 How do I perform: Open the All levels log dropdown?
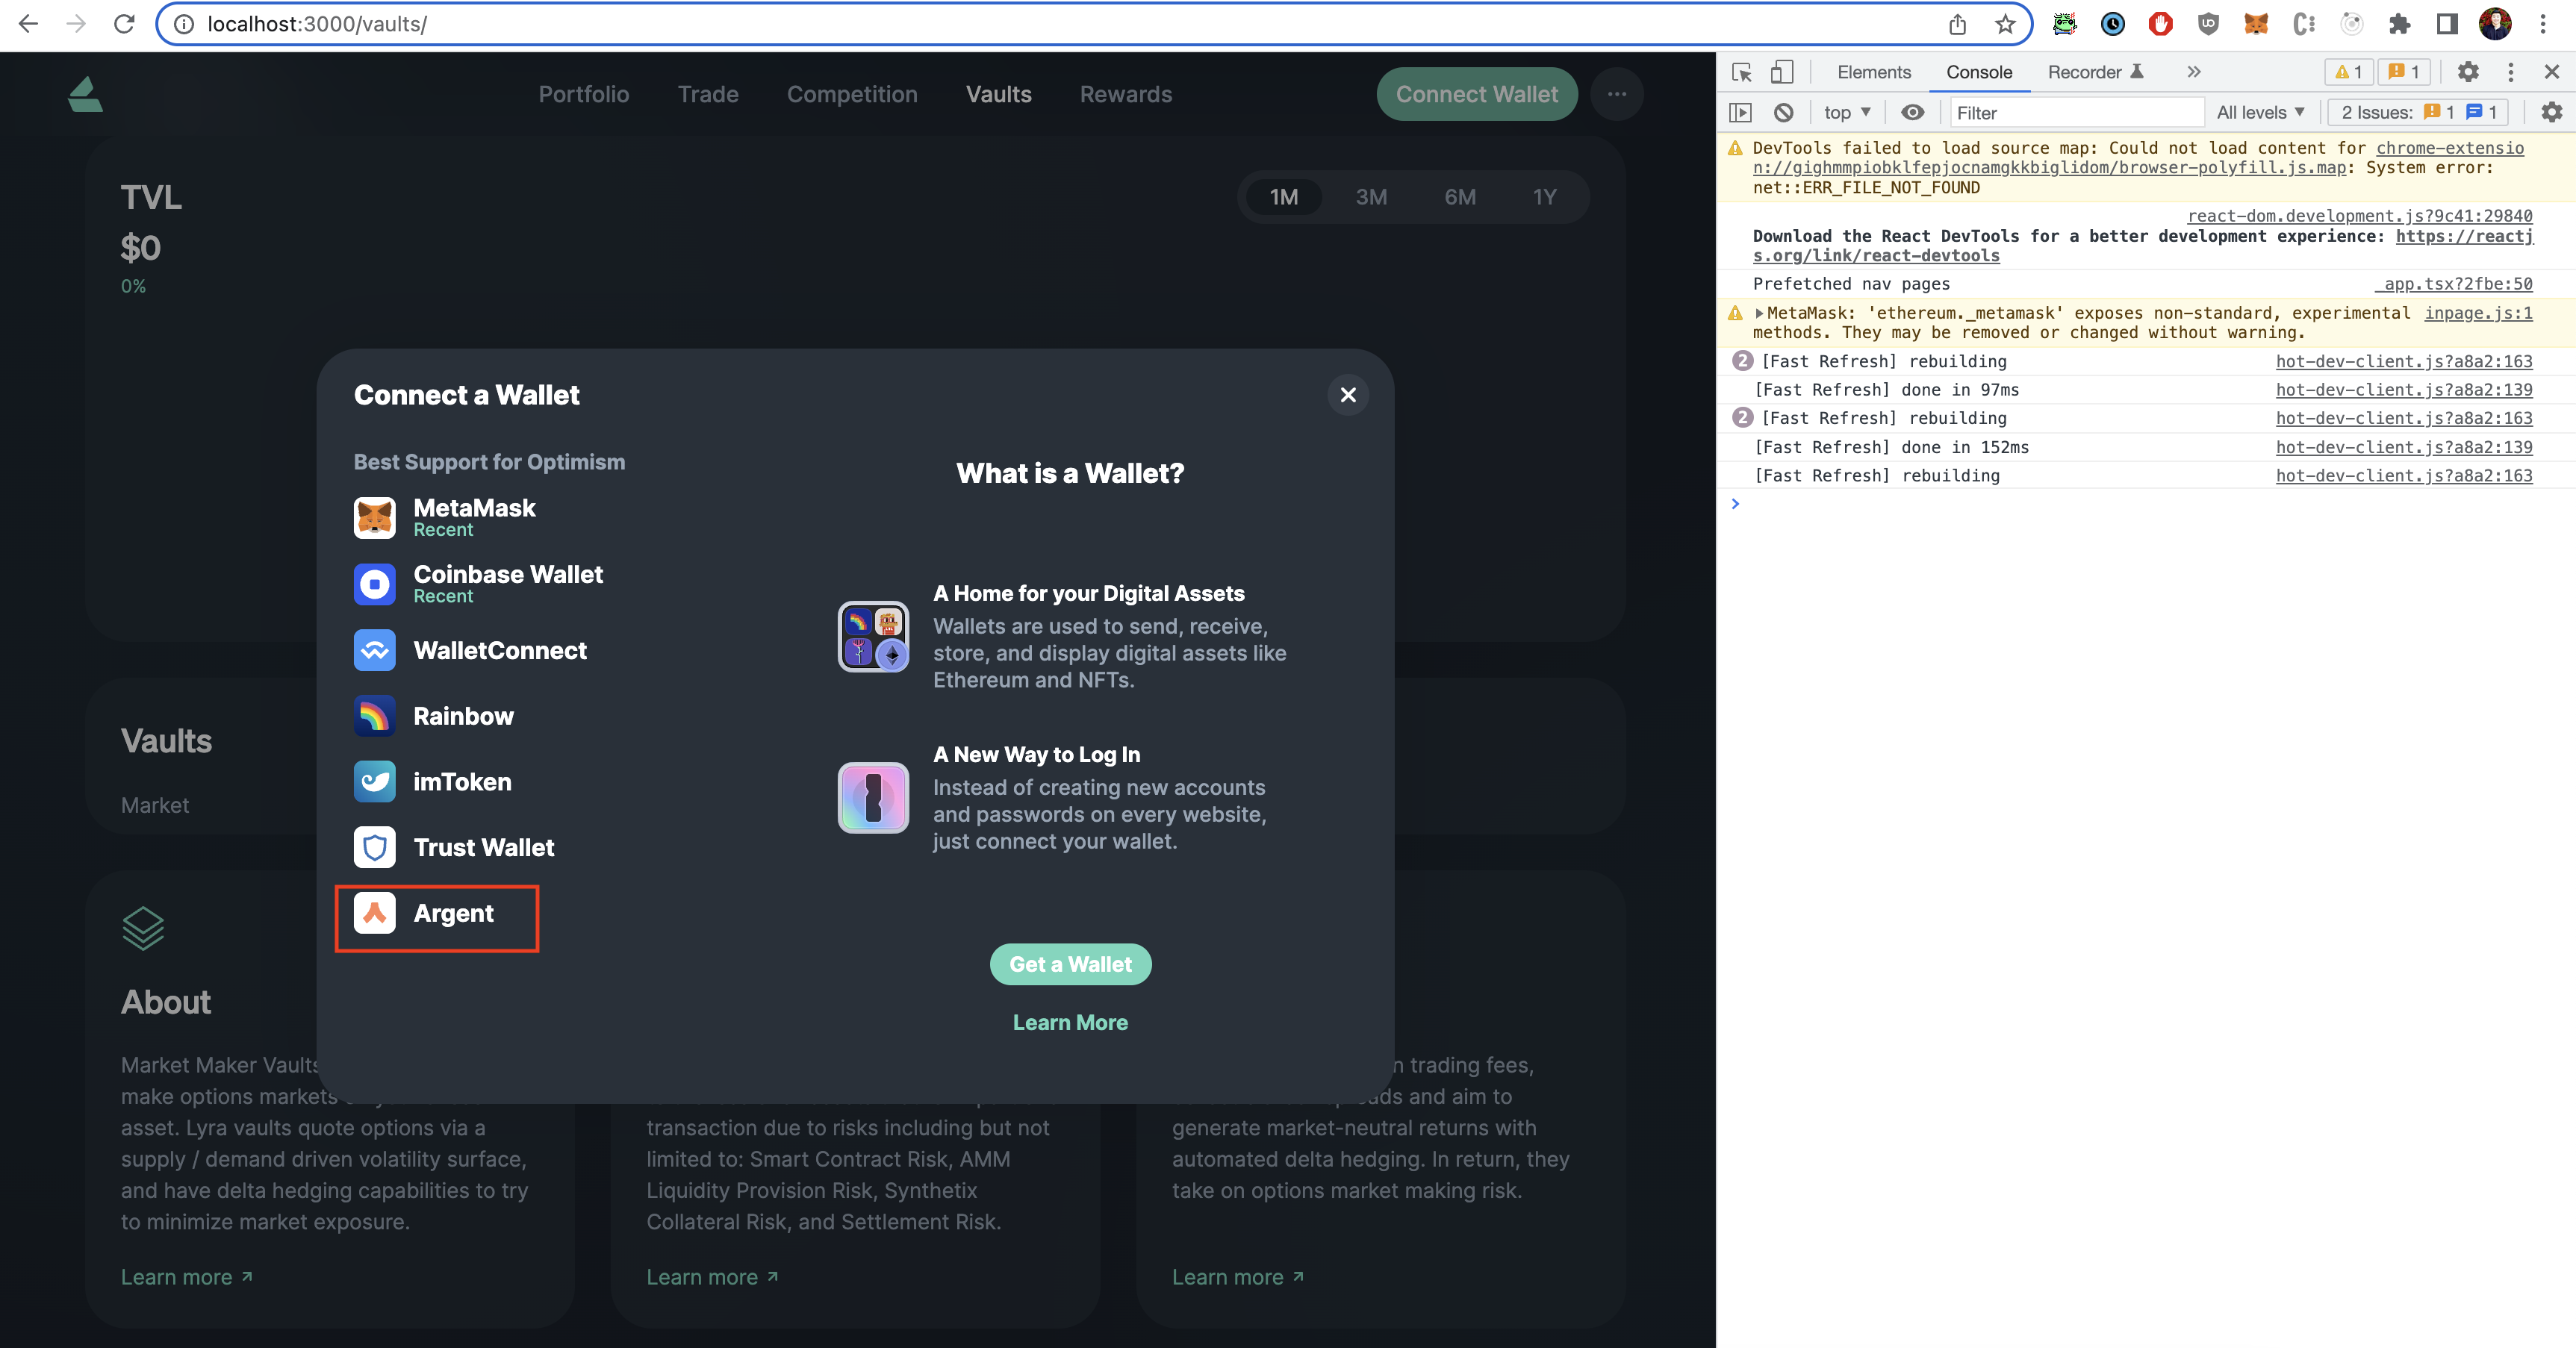tap(2260, 112)
